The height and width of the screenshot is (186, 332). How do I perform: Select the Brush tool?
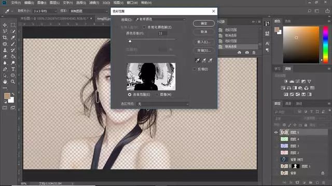click(13, 44)
